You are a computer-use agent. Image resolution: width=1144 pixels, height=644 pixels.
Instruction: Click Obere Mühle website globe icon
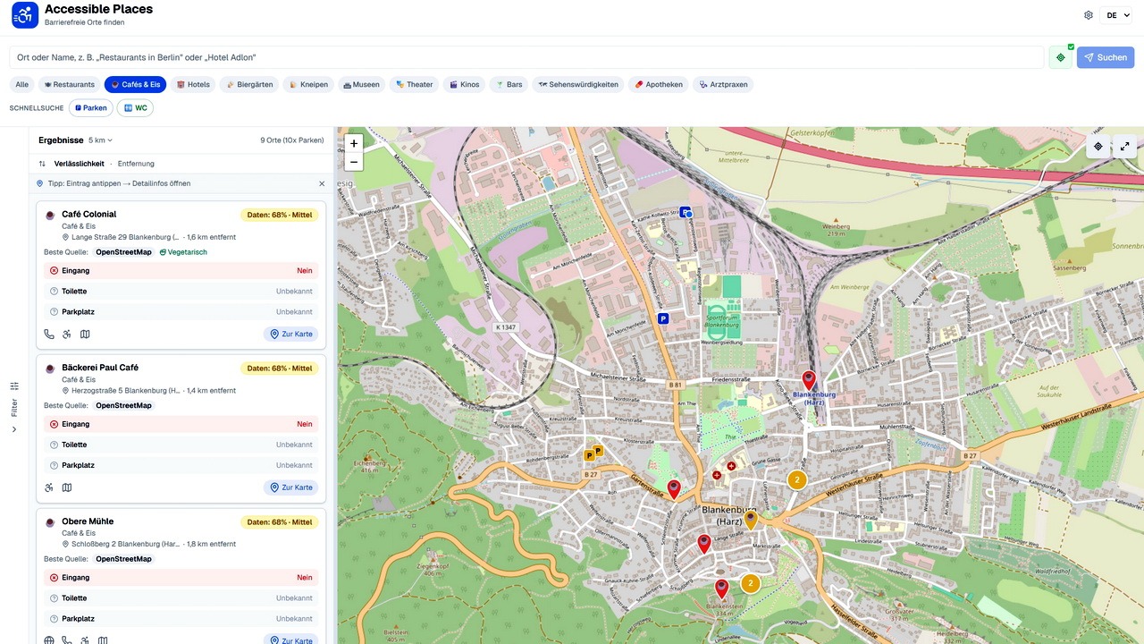tap(49, 640)
